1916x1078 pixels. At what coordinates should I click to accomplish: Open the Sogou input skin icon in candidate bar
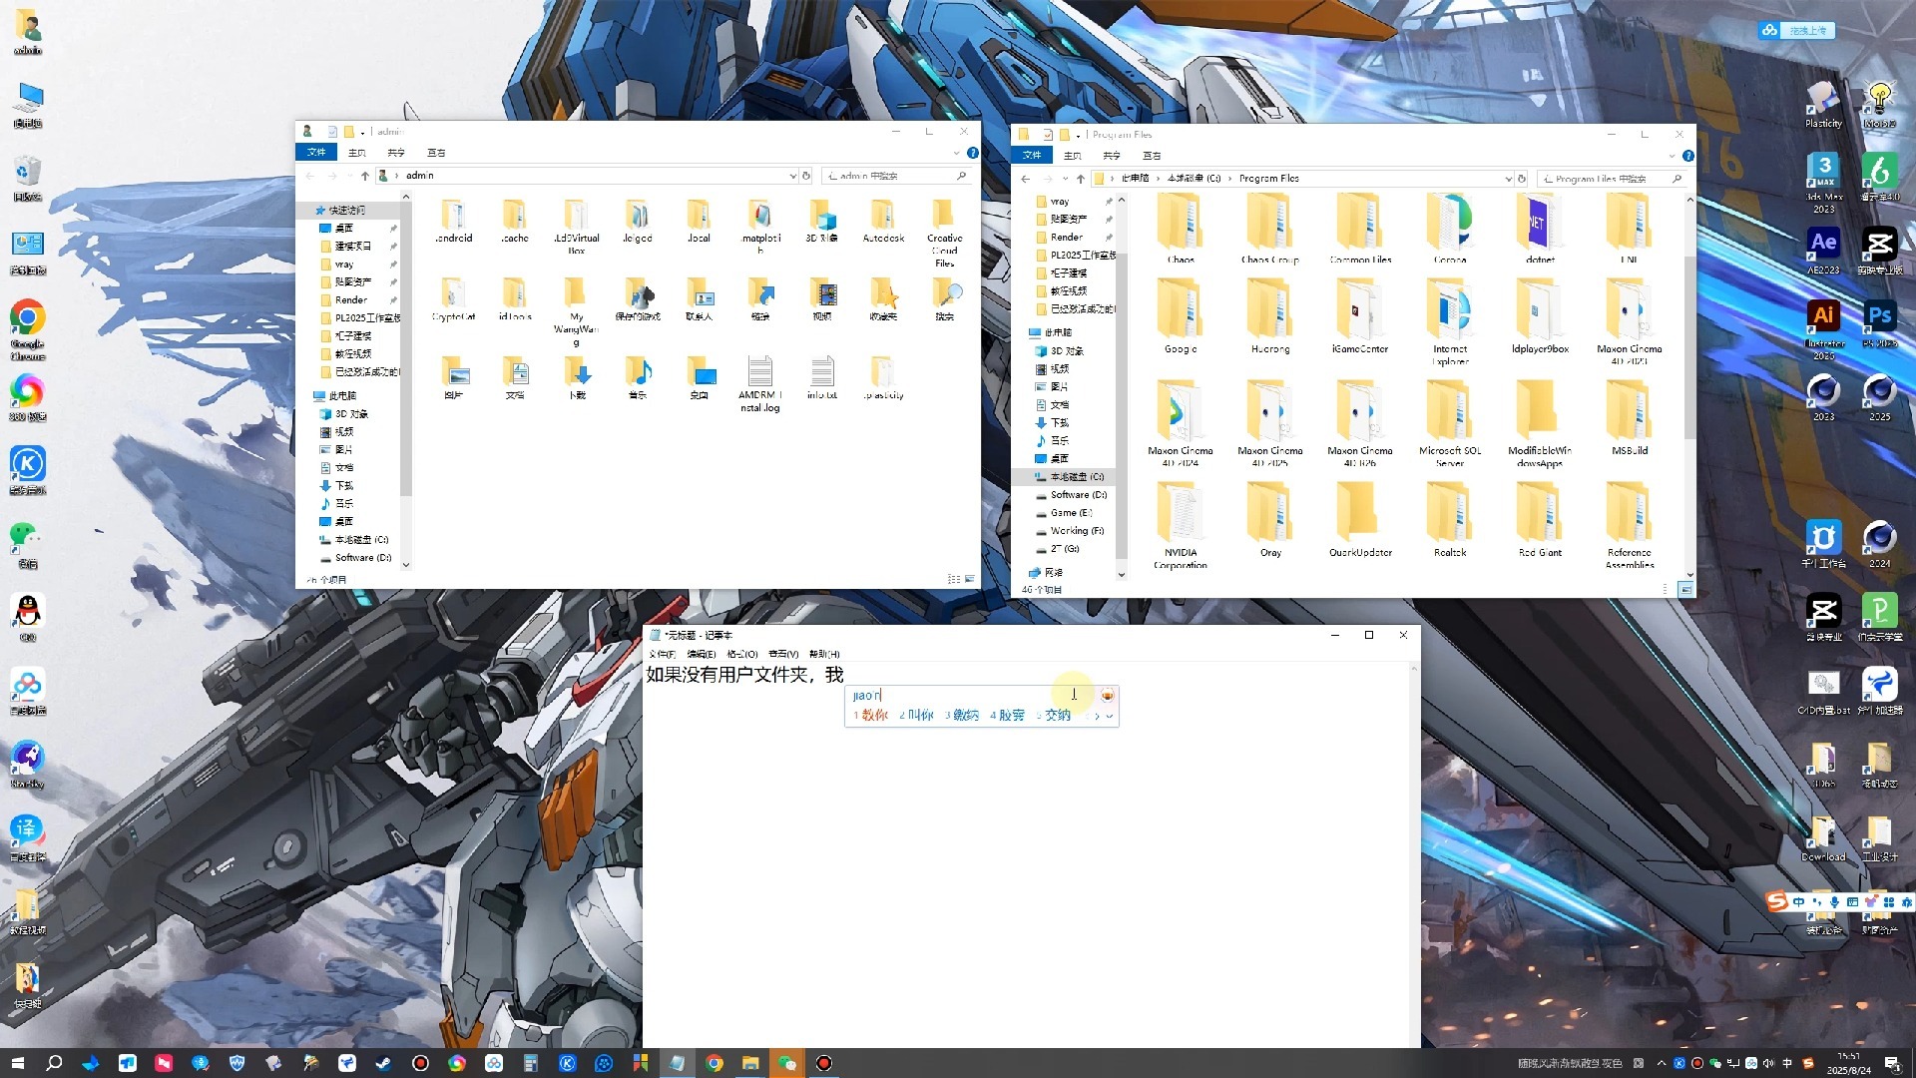click(x=1107, y=695)
